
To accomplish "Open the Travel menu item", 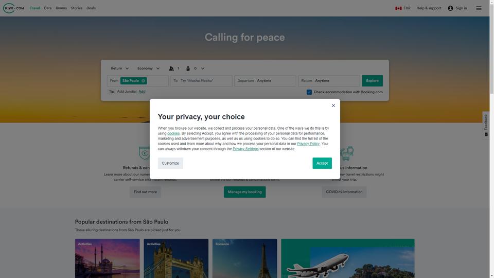I will (34, 8).
